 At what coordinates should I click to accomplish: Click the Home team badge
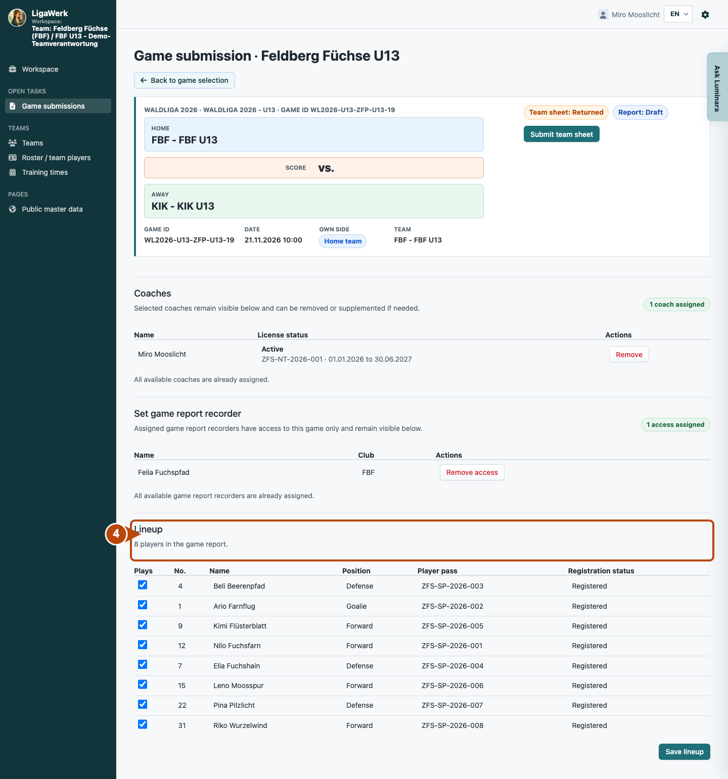tap(343, 241)
